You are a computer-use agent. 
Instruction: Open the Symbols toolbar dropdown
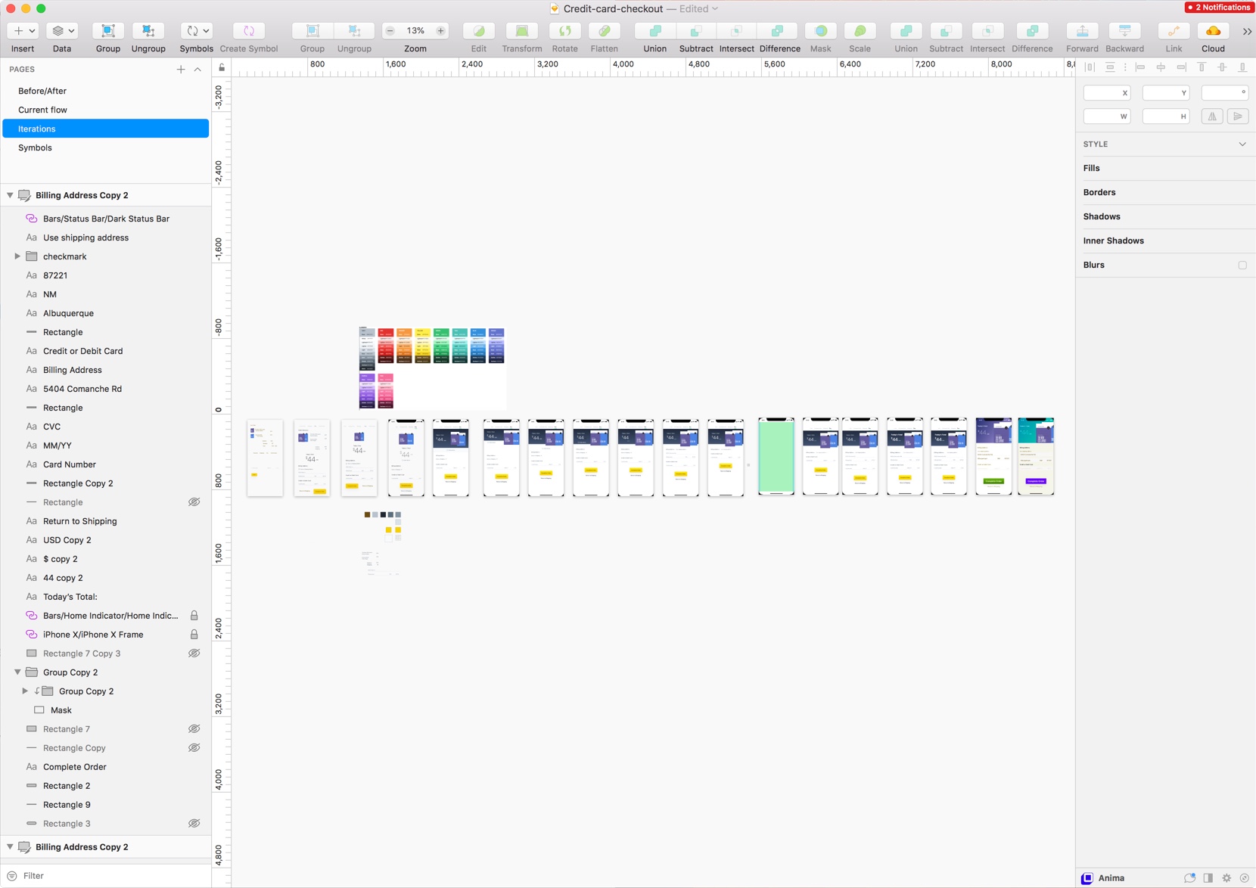pos(196,31)
